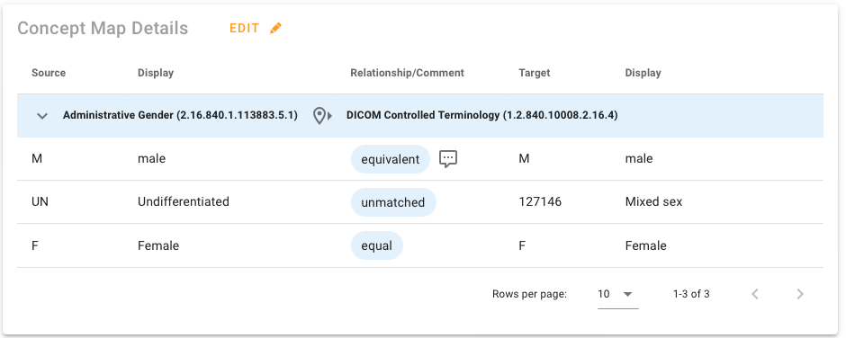Click the DICOM Controlled Terminology group label
This screenshot has width=846, height=338.
click(x=481, y=115)
